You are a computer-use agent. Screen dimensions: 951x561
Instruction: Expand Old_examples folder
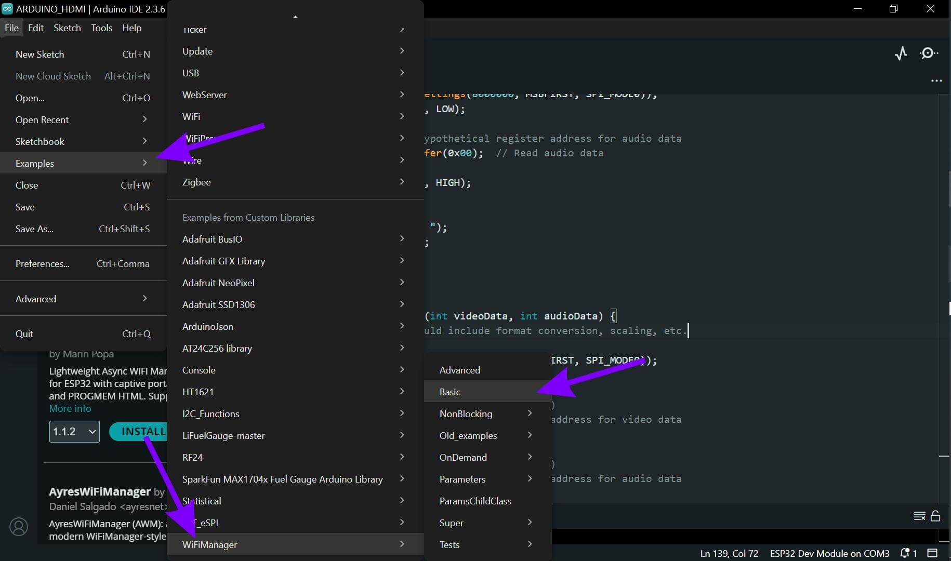click(x=487, y=436)
